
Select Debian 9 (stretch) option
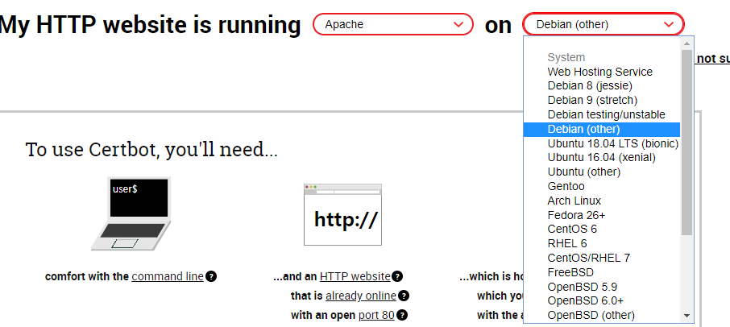(x=602, y=101)
